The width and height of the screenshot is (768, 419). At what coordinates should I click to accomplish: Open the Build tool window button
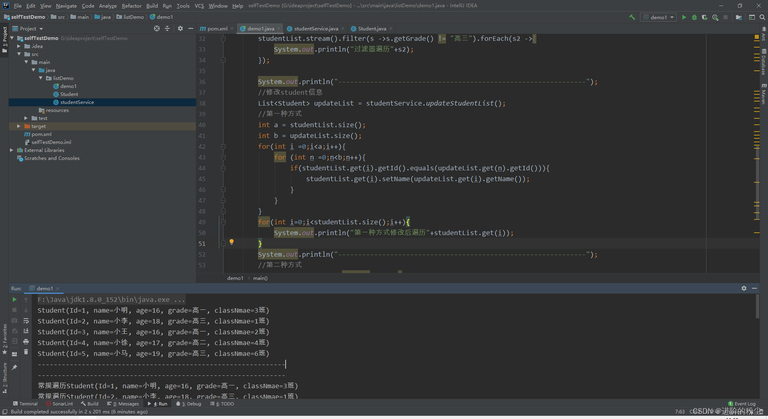coord(90,404)
